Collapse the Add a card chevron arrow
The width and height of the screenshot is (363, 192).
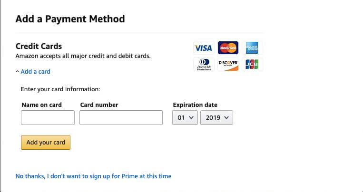point(17,72)
